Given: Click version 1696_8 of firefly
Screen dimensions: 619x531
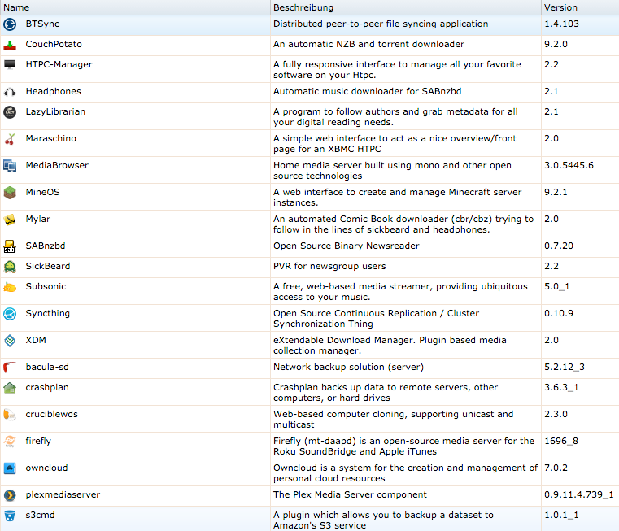Looking at the screenshot, I should (x=561, y=441).
